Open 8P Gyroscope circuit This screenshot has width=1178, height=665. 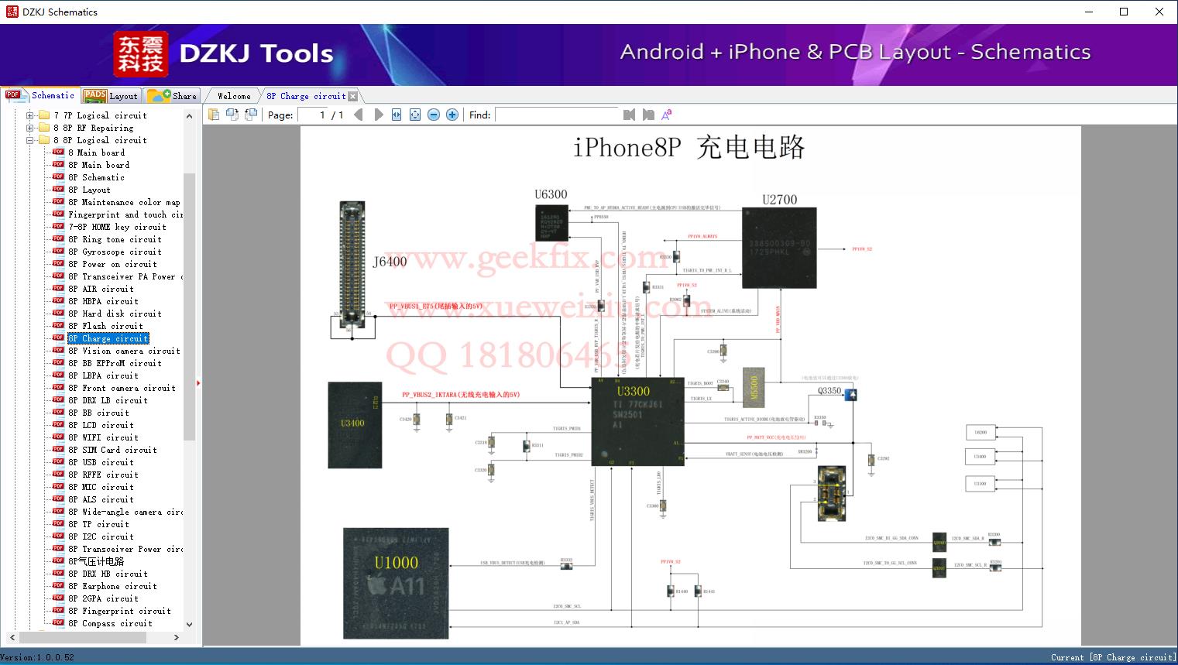coord(115,252)
